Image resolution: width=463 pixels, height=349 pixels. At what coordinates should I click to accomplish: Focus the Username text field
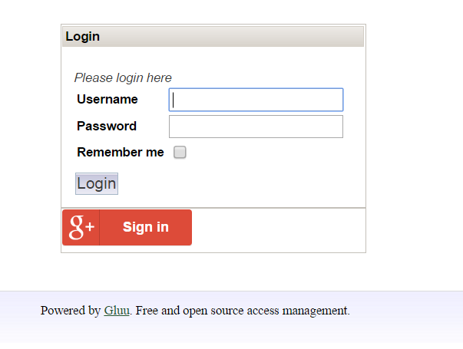point(256,100)
